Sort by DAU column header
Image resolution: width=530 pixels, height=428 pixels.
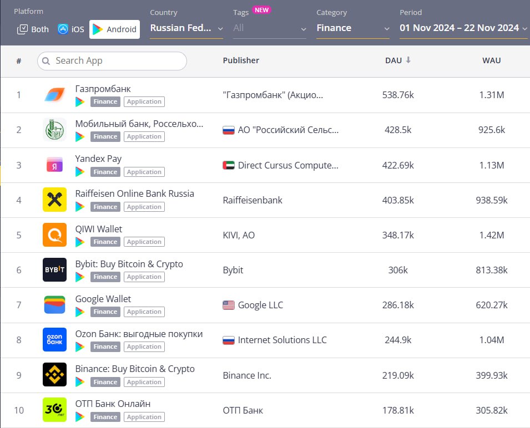(x=393, y=60)
